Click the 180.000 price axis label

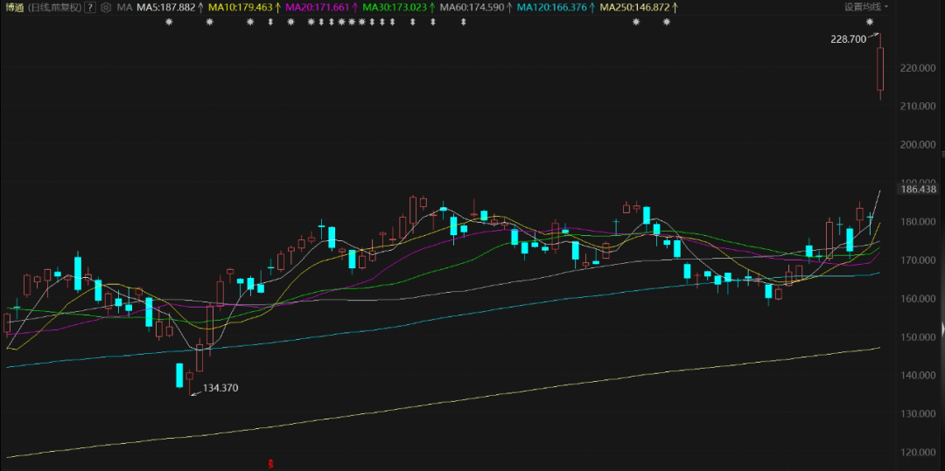click(x=919, y=222)
